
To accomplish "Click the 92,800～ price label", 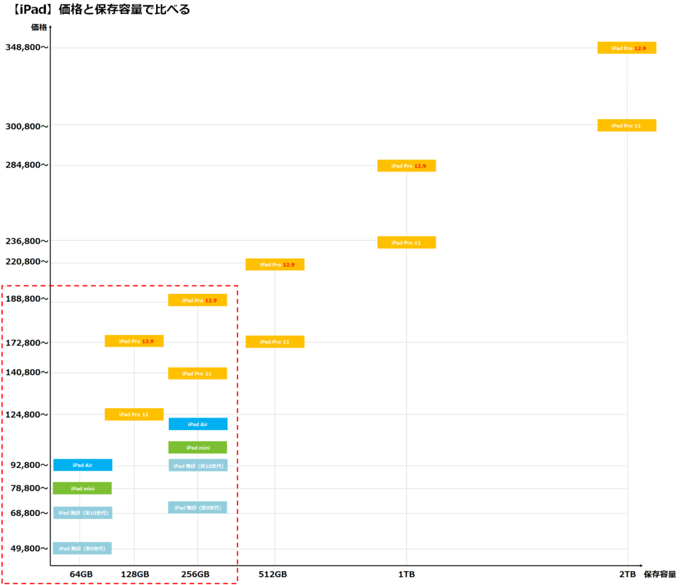I will pyautogui.click(x=29, y=465).
